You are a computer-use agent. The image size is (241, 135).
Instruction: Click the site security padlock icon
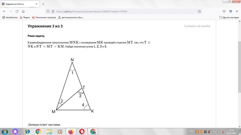(x=53, y=11)
